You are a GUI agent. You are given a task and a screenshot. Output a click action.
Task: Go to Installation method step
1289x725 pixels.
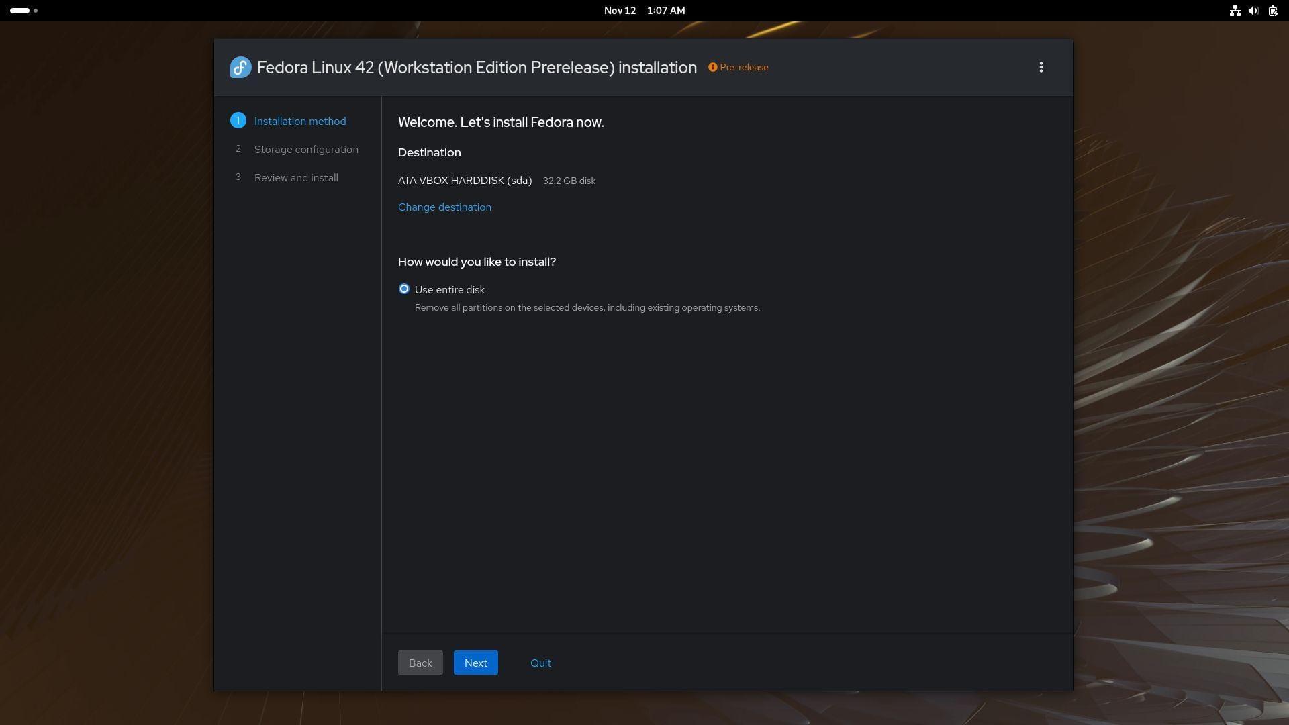tap(300, 122)
